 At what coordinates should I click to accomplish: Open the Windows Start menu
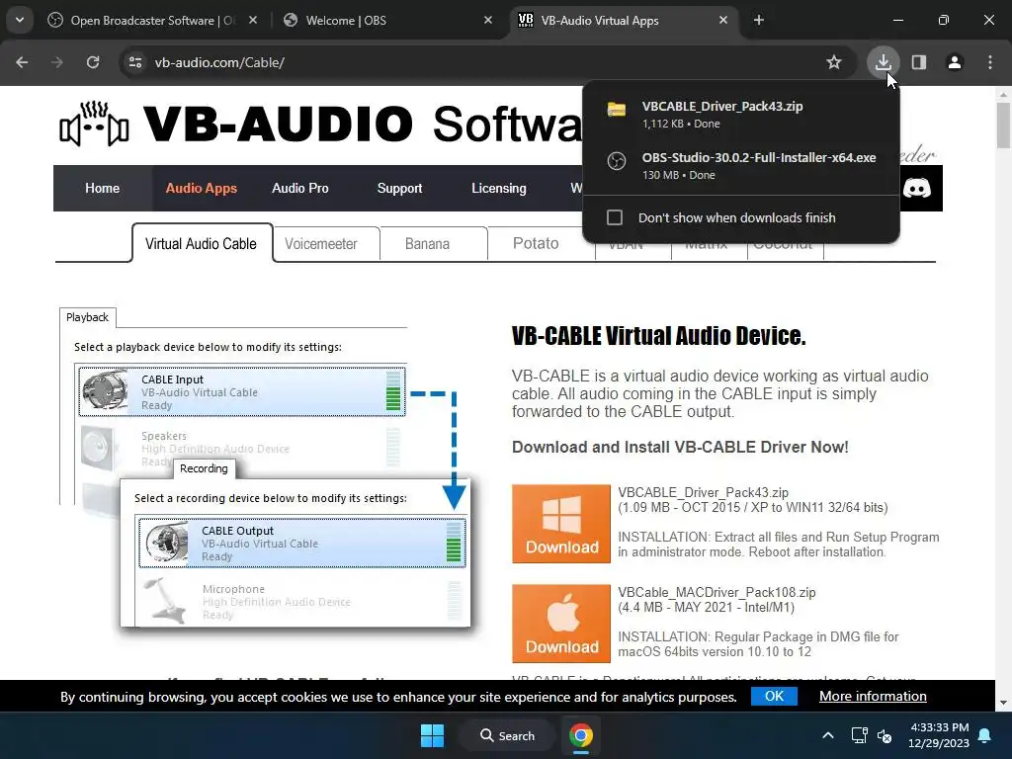pos(432,735)
